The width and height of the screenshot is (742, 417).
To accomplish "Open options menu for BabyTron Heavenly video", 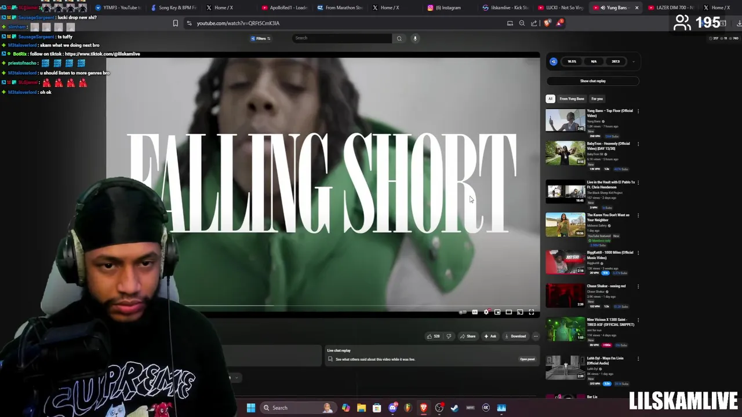I will tap(638, 144).
